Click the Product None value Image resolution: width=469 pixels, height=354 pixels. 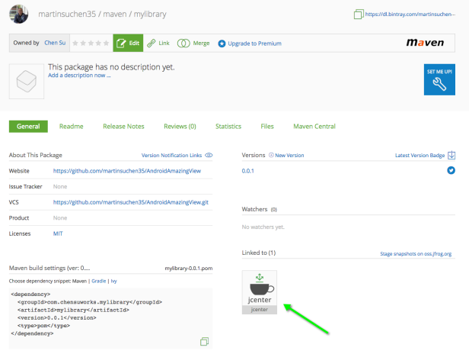pos(60,218)
